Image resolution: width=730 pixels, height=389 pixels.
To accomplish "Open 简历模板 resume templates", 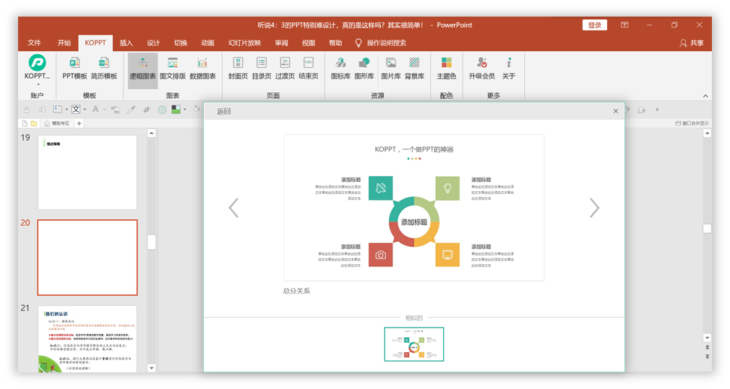I will pos(104,68).
